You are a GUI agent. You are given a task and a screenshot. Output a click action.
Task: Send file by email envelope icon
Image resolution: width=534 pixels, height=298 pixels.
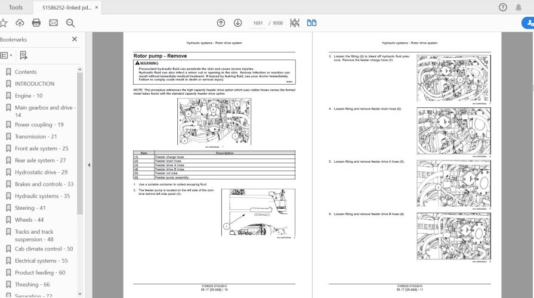pyautogui.click(x=54, y=23)
